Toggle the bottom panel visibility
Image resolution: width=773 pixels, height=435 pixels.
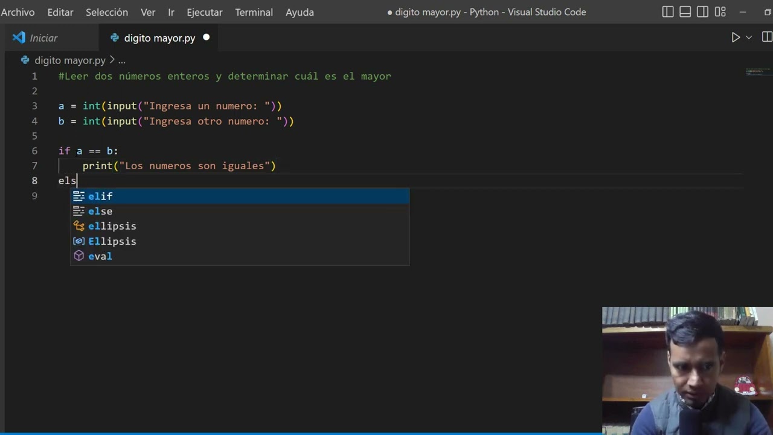coord(685,12)
